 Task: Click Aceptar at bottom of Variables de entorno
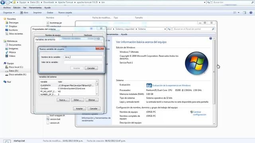79,108
